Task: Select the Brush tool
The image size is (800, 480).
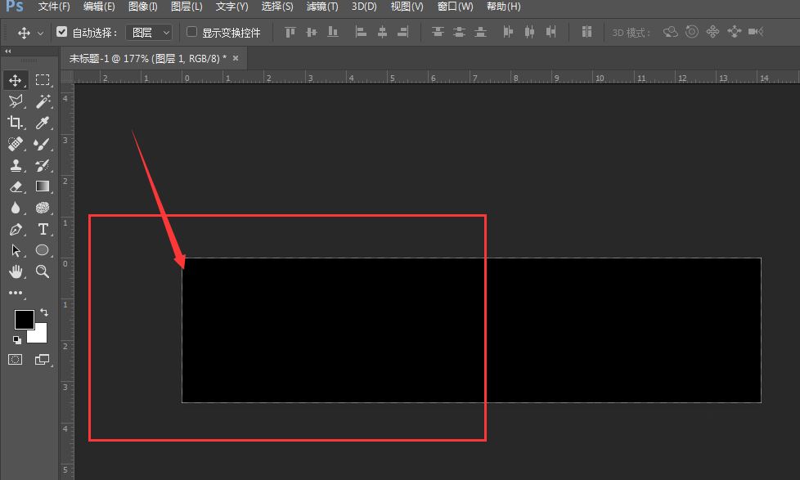Action: click(43, 144)
